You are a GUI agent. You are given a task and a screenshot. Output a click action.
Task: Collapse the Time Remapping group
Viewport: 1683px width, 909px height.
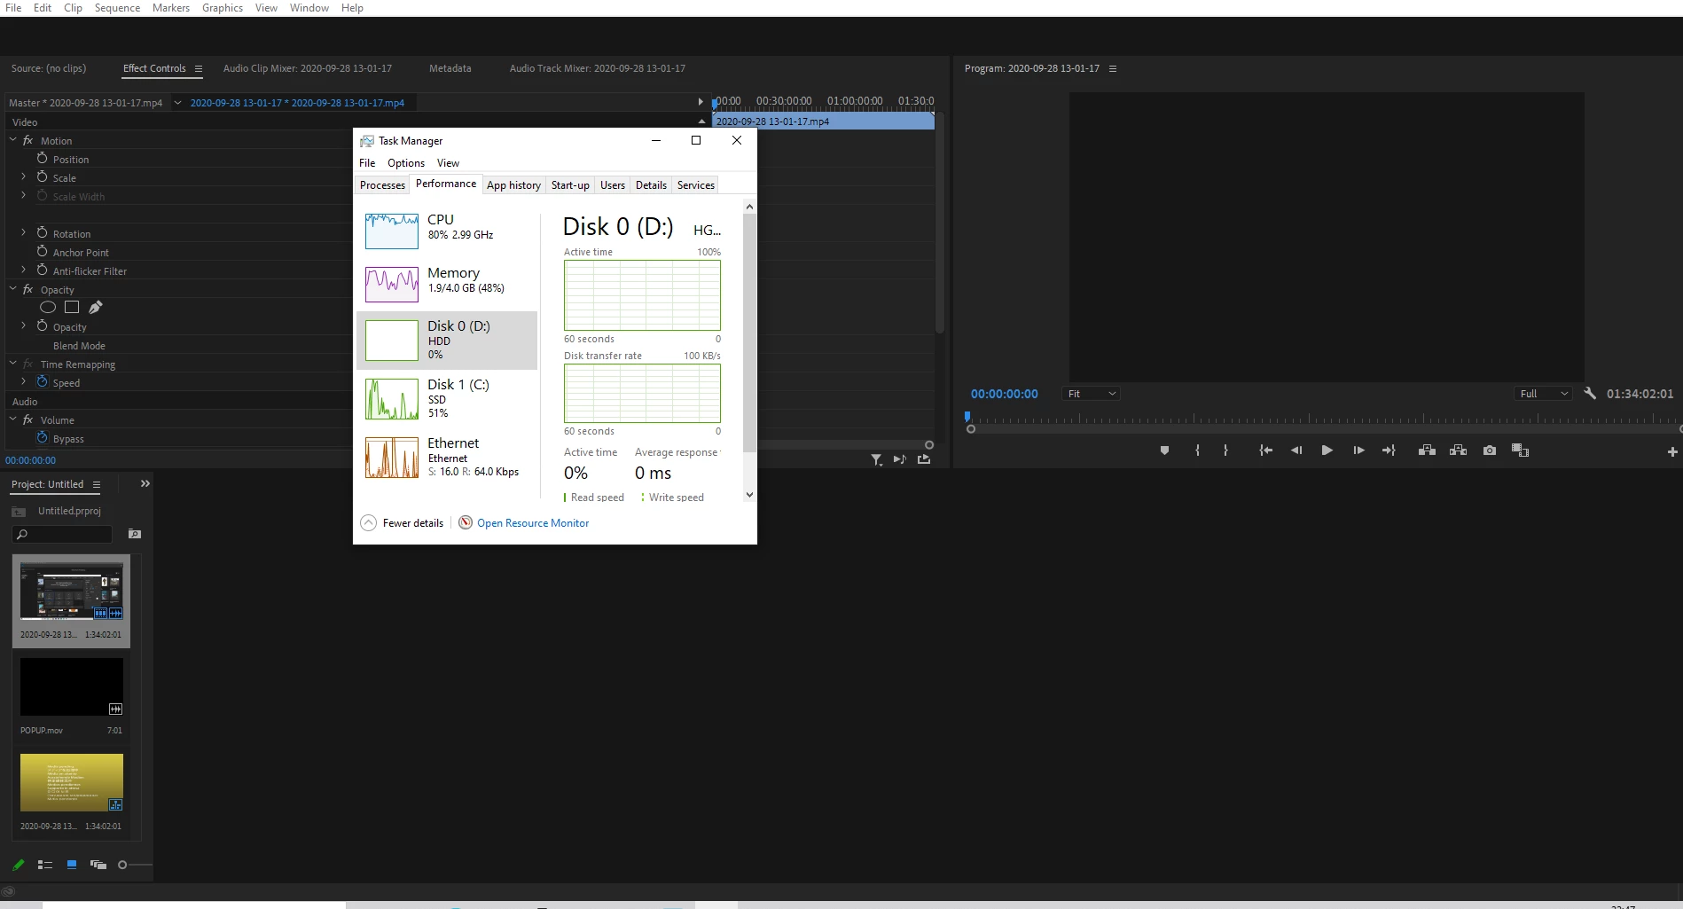(x=12, y=364)
